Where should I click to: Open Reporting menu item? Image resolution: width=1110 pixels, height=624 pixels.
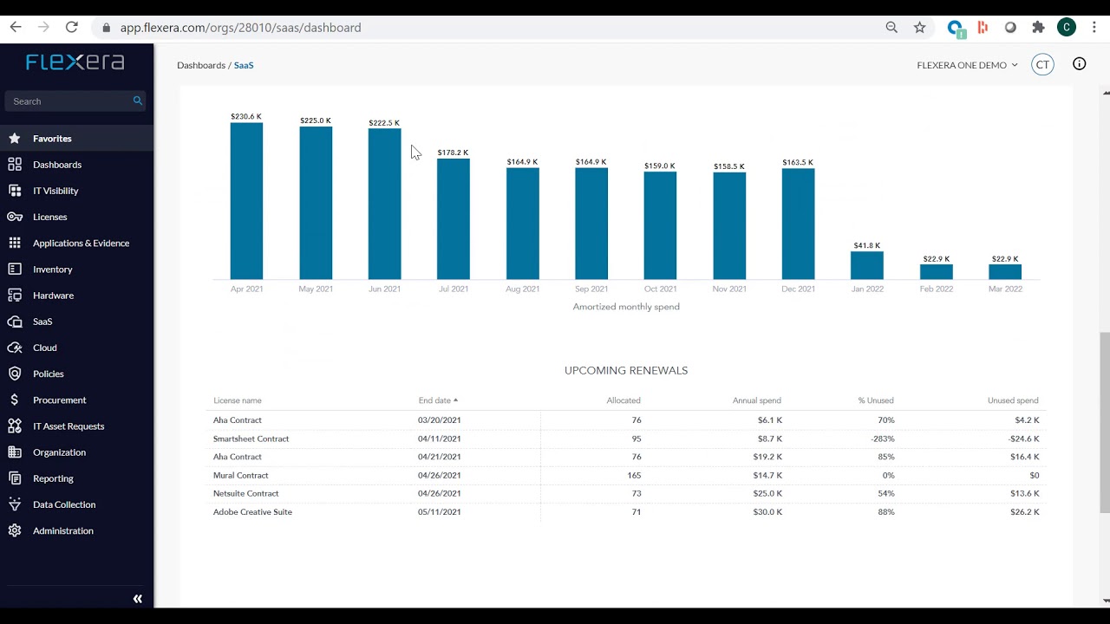pyautogui.click(x=53, y=478)
